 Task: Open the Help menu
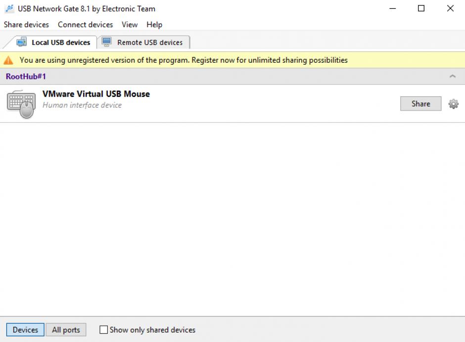[x=154, y=25]
